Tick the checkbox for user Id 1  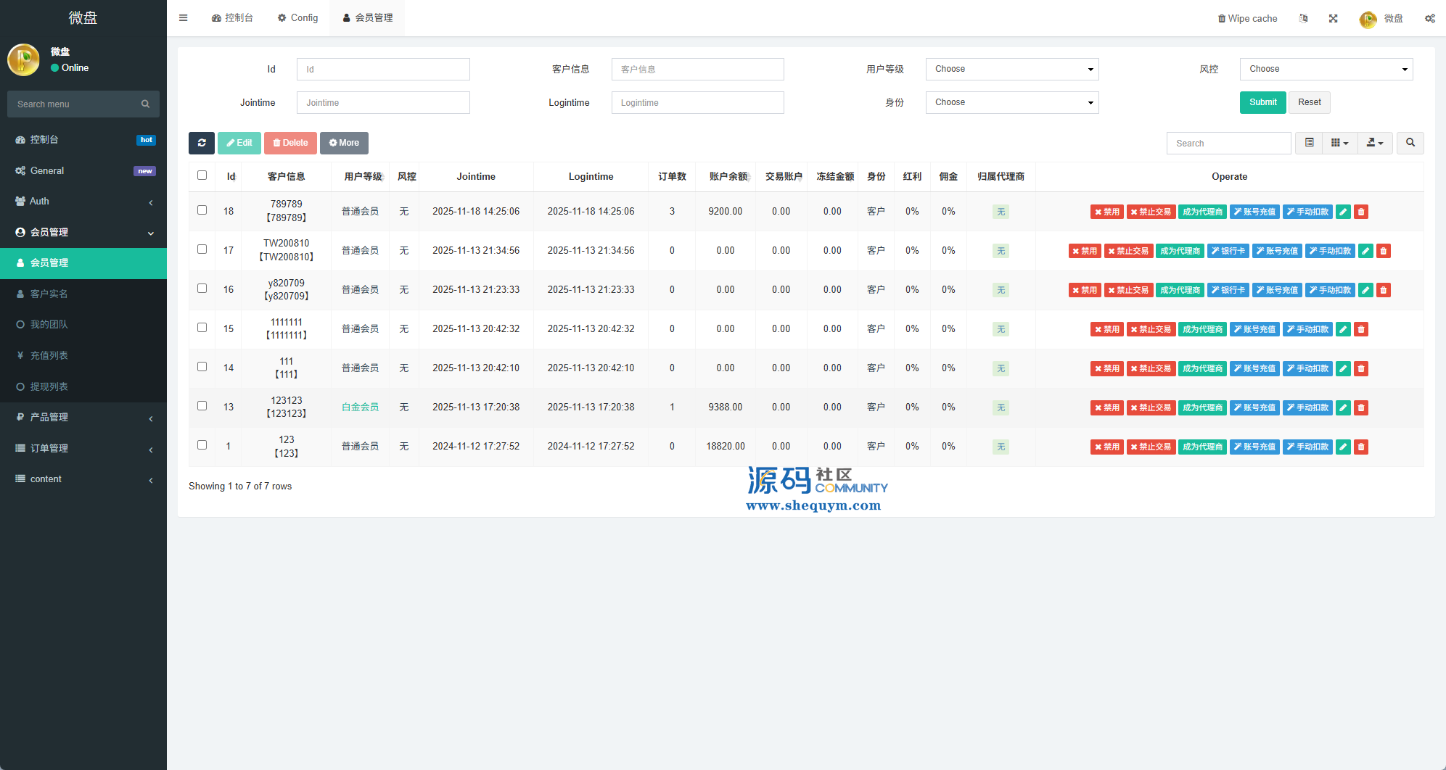click(x=202, y=445)
